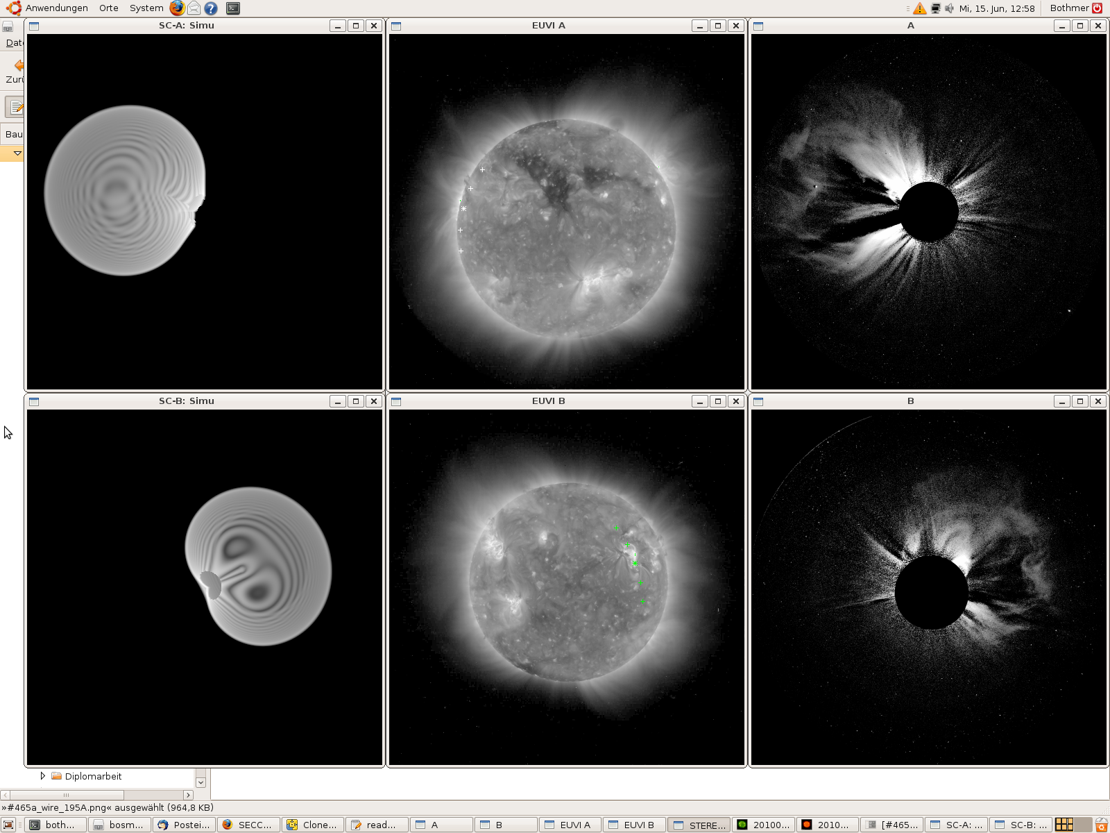Launch Firefox from the top panel
1110x833 pixels.
(x=178, y=8)
